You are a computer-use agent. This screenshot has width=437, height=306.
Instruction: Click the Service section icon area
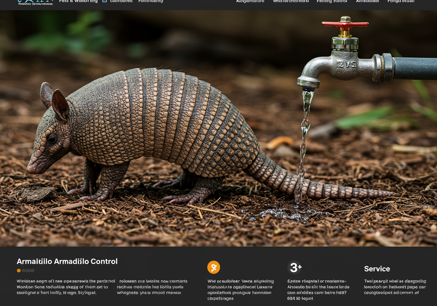click(377, 269)
